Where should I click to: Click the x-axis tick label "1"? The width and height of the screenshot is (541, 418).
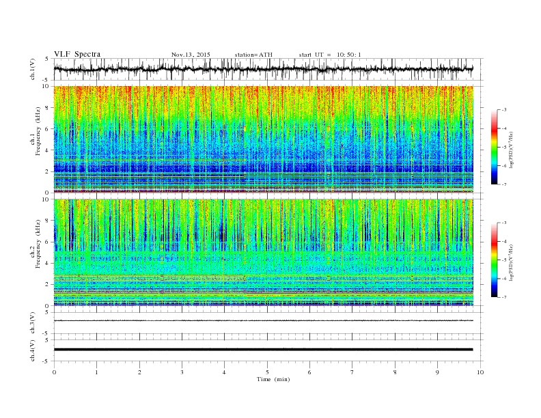coord(97,372)
